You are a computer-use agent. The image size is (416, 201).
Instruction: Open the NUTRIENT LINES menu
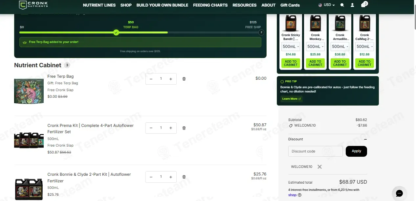pos(99,5)
